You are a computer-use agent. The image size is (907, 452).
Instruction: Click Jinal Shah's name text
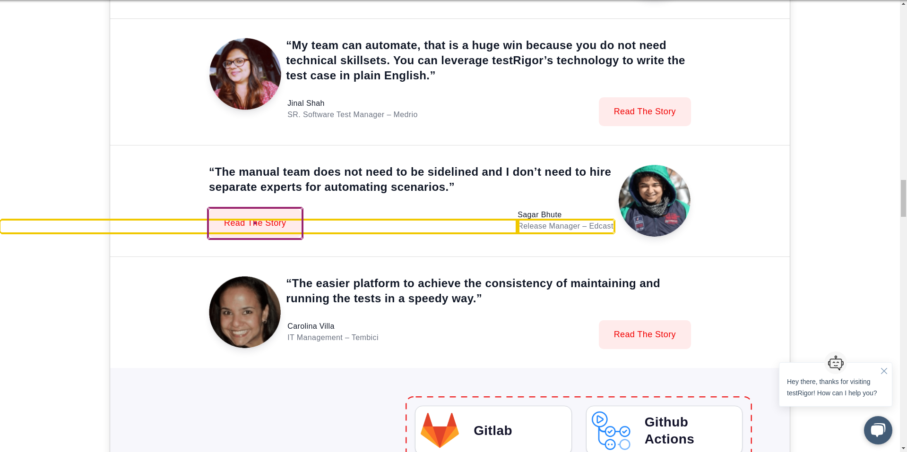pyautogui.click(x=306, y=103)
